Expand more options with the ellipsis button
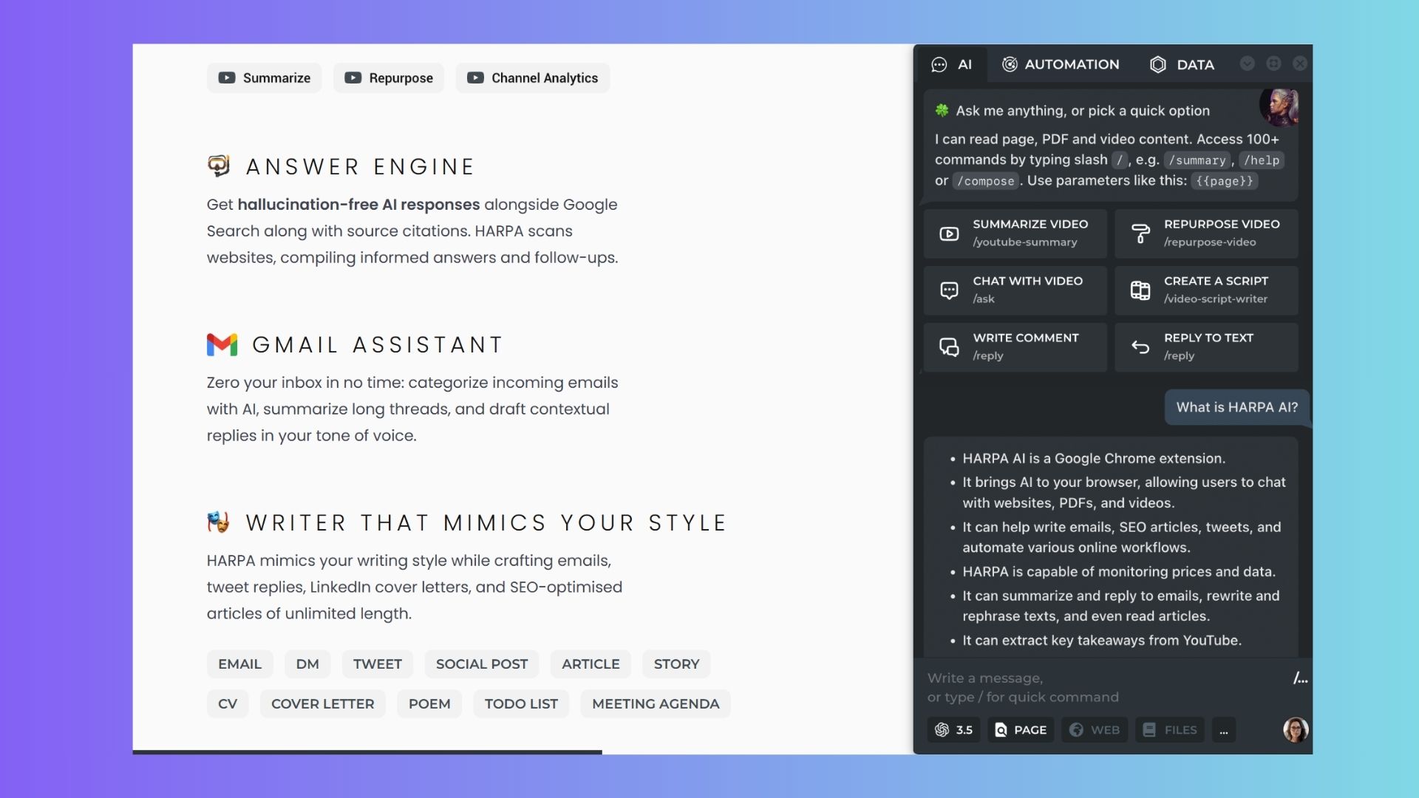 click(x=1224, y=730)
